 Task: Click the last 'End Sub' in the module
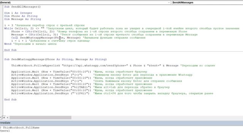coord(10,99)
